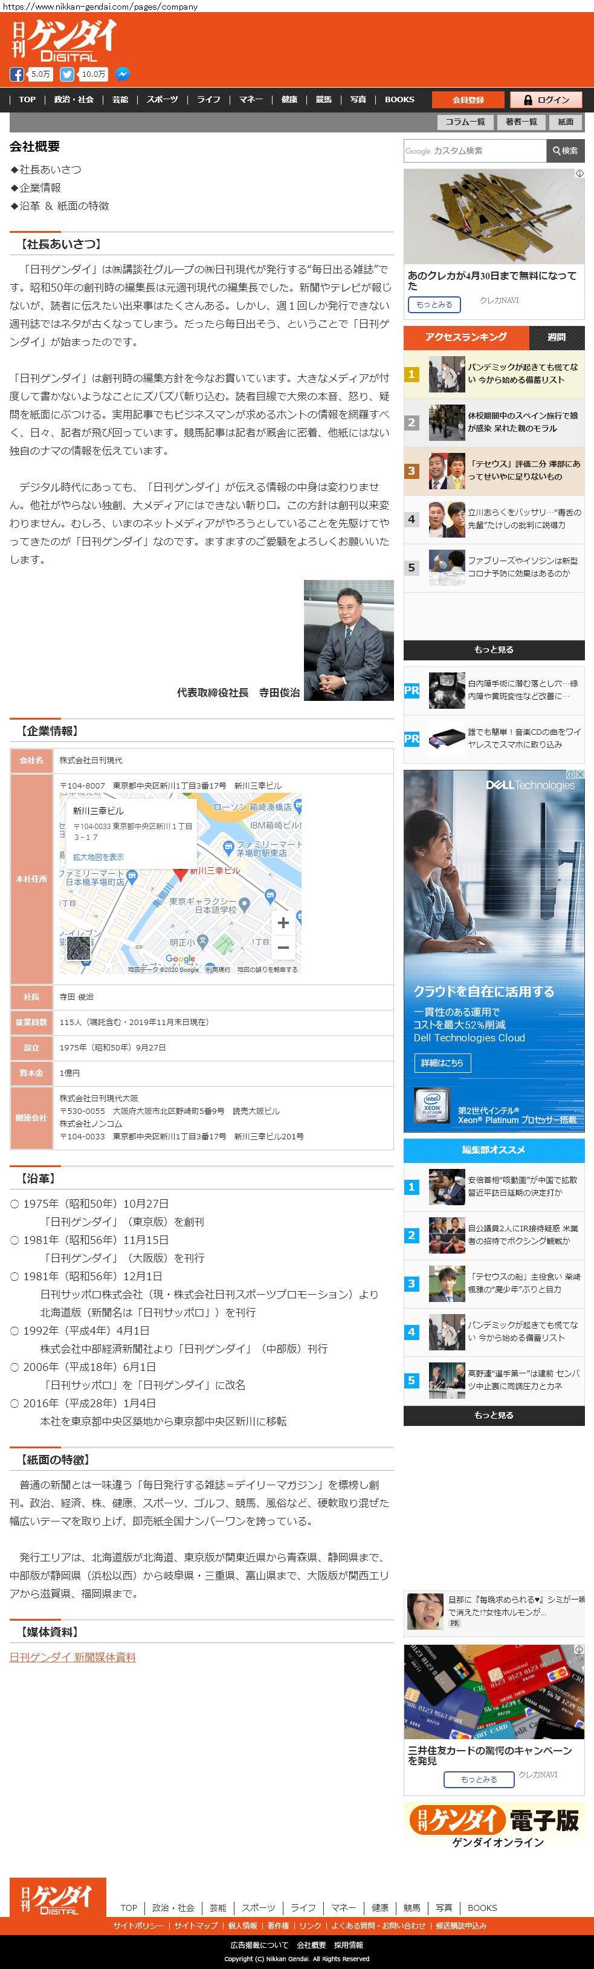Click 詳細はこちら on the Dell ad
This screenshot has height=1969, width=594.
(x=443, y=1063)
